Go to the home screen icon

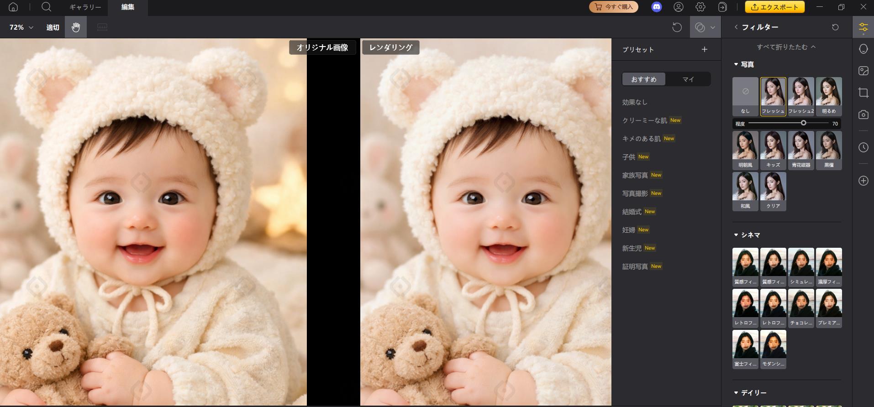(13, 7)
